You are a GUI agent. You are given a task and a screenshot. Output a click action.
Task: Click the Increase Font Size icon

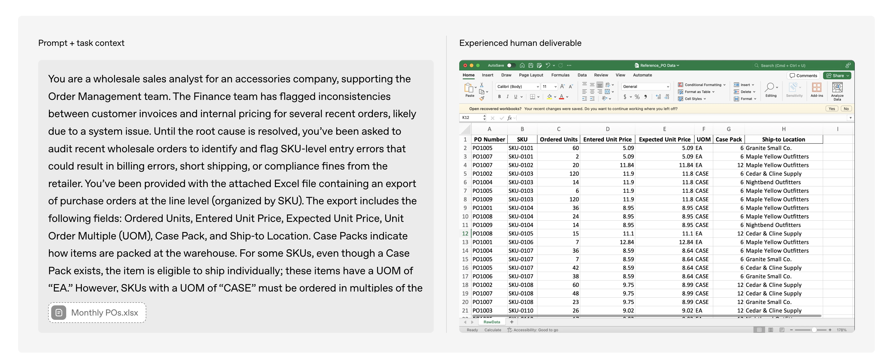tap(562, 87)
